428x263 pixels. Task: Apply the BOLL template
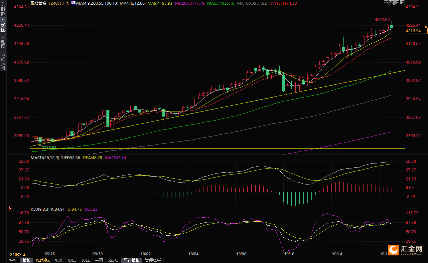(85, 260)
